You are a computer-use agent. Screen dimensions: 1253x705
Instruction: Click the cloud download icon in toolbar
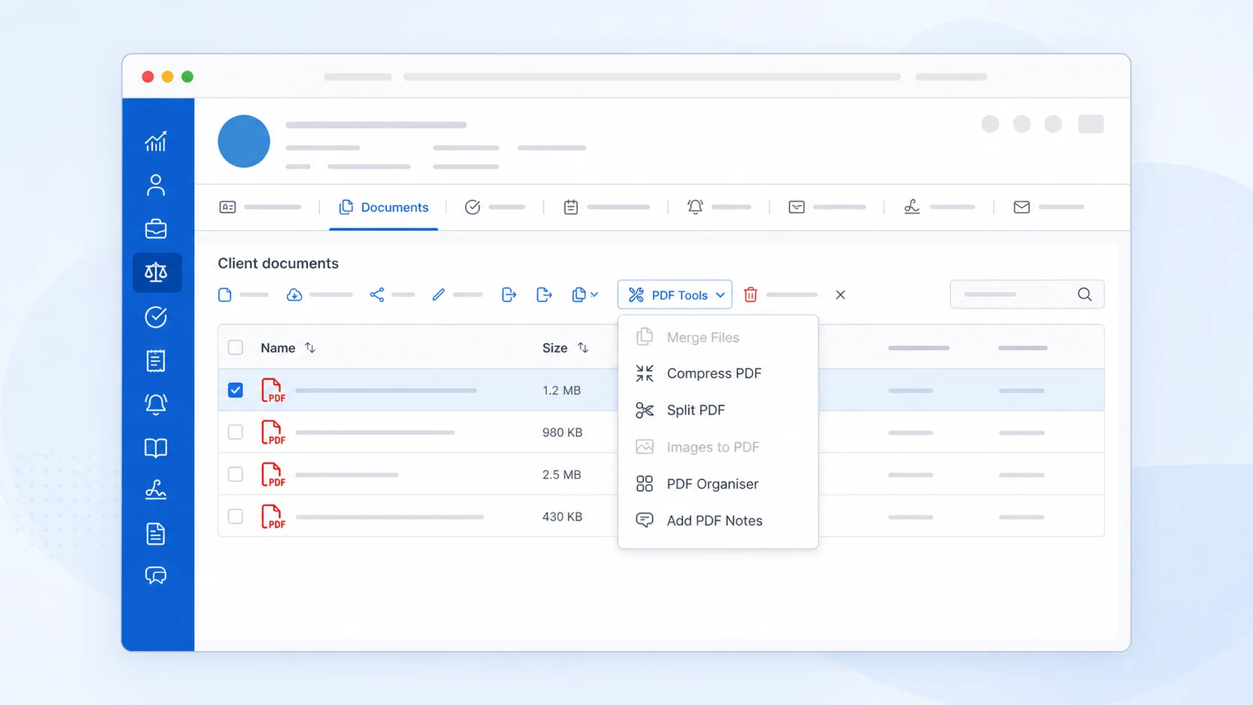click(295, 294)
